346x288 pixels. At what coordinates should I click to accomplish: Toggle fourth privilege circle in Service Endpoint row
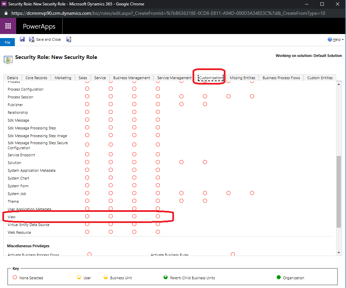(158, 154)
